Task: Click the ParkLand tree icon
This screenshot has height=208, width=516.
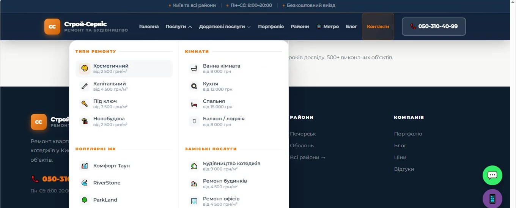Action: [x=85, y=200]
